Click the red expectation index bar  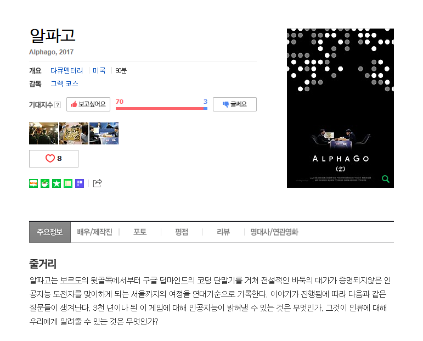(160, 109)
